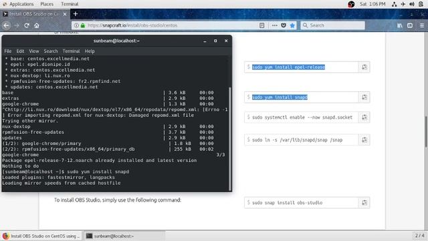The height and width of the screenshot is (241, 428).
Task: Open terminal View menu
Action: click(x=34, y=51)
